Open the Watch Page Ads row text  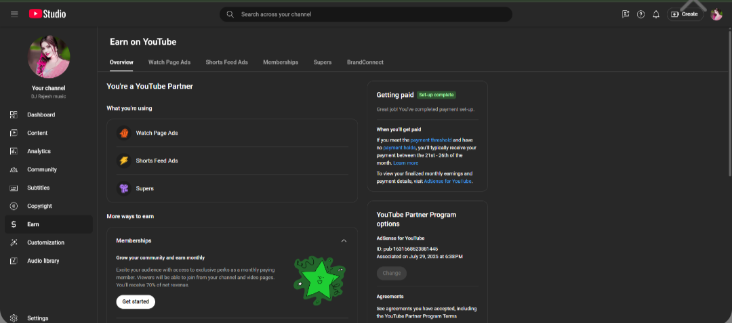click(157, 133)
